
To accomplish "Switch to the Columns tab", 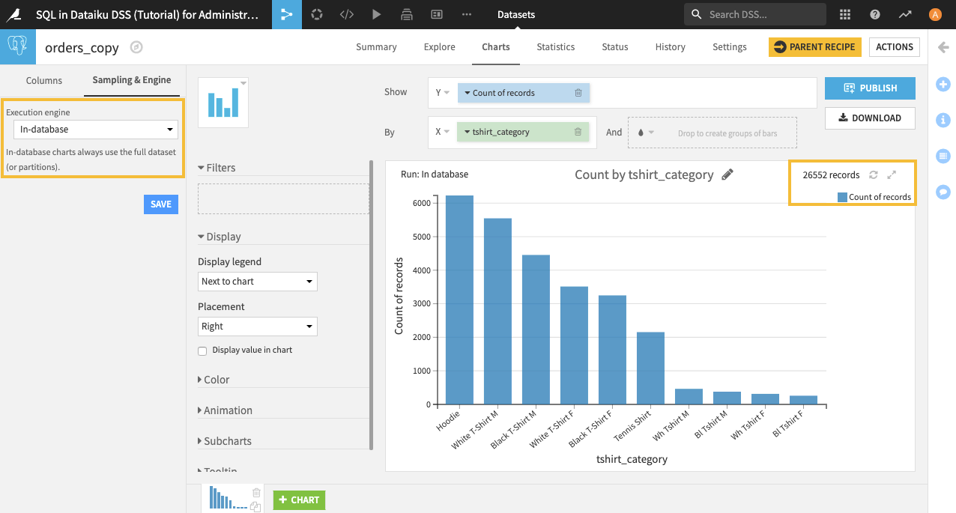I will click(x=44, y=80).
